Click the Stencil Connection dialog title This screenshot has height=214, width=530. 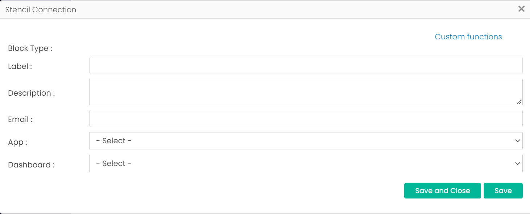(x=41, y=10)
